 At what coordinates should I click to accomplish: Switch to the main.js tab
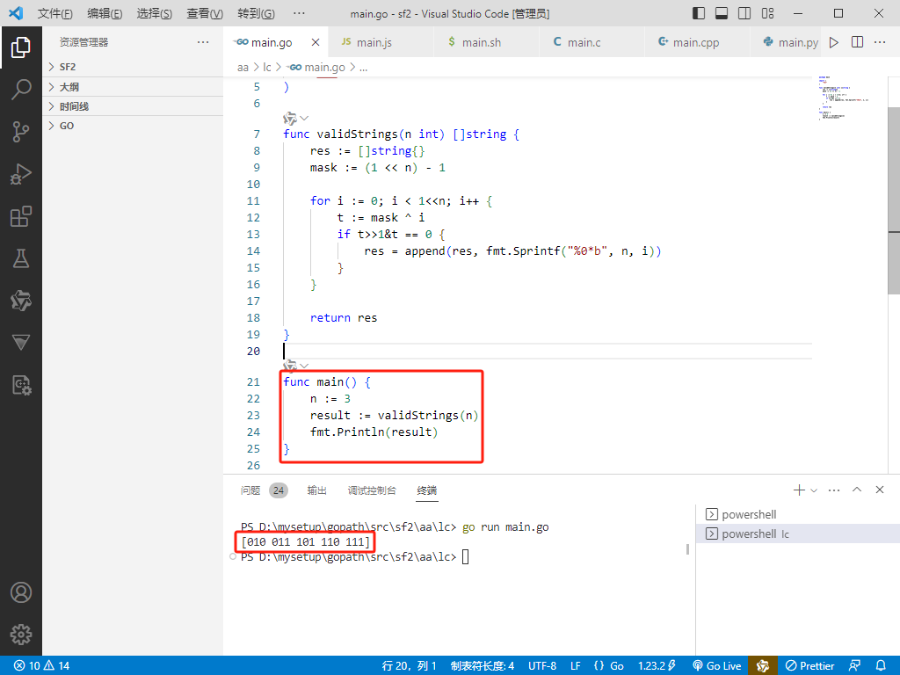[x=381, y=42]
